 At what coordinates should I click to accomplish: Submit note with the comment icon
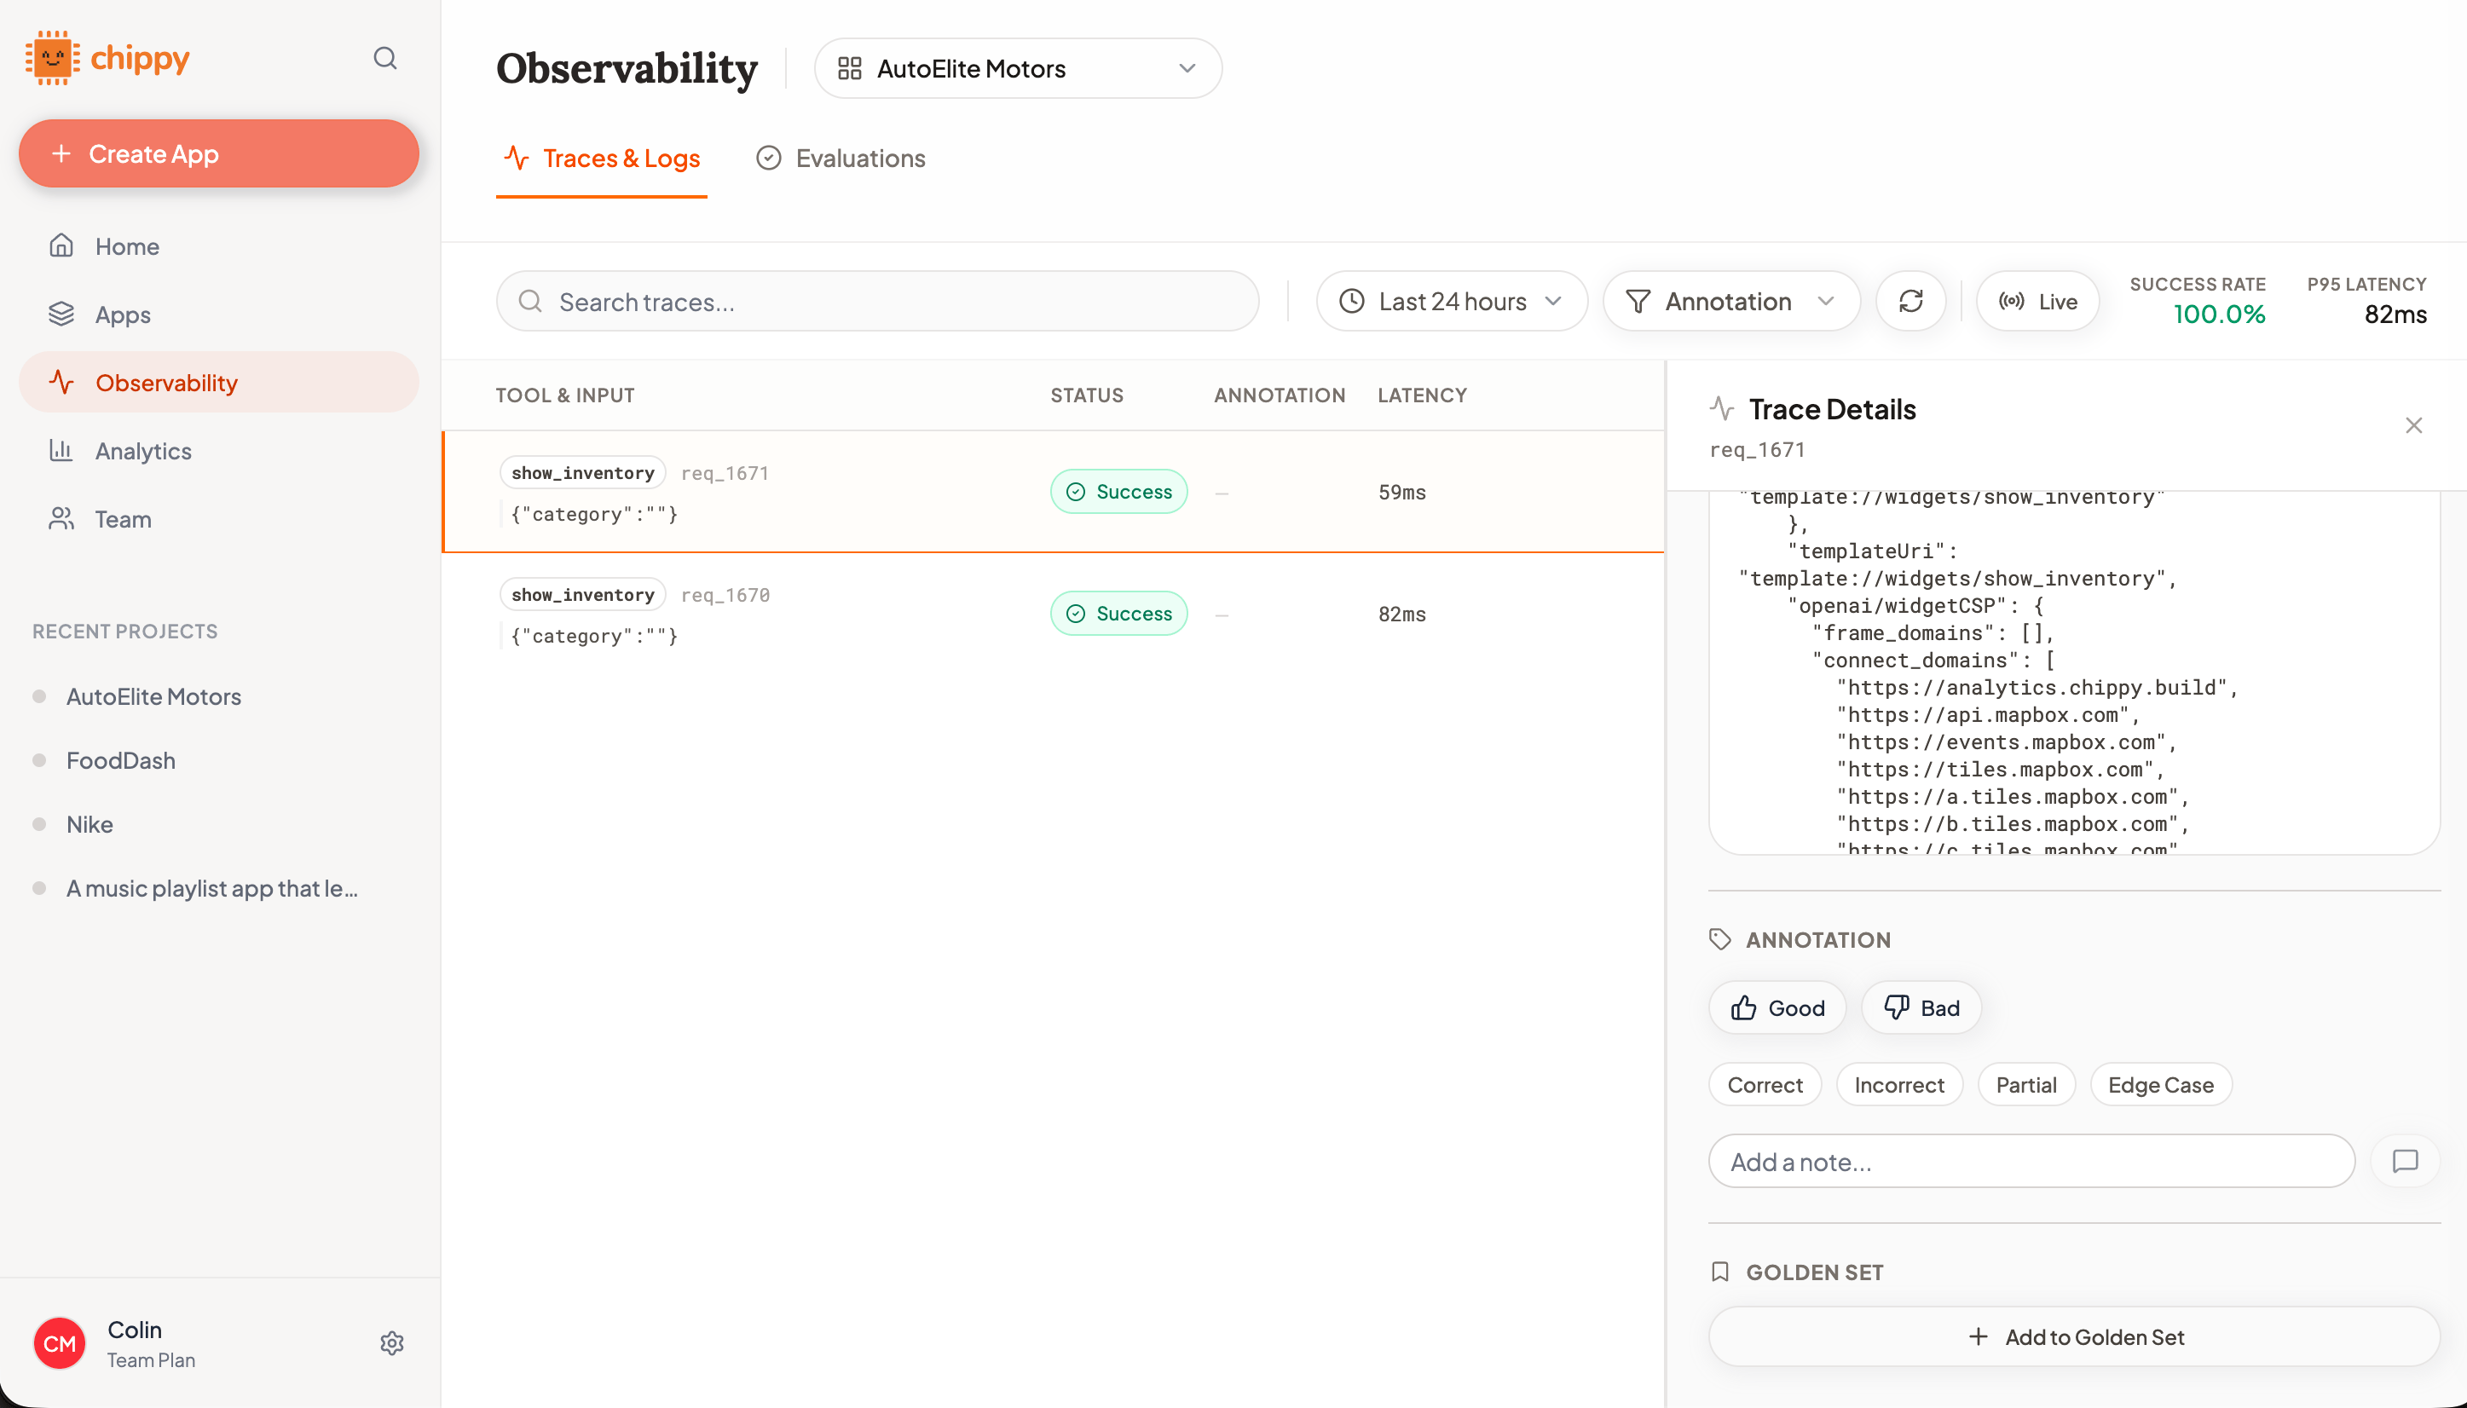pos(2404,1162)
